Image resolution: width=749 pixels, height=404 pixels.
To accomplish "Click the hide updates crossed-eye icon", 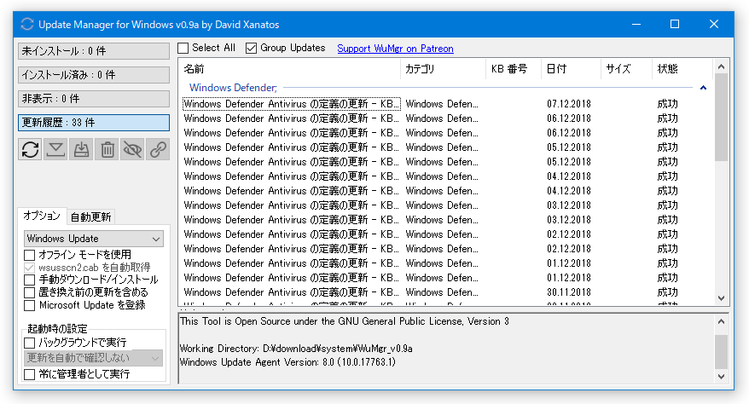I will (132, 149).
